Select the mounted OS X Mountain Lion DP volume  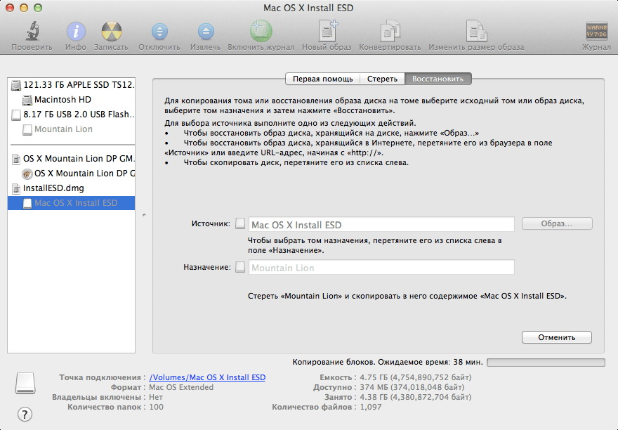[72, 173]
